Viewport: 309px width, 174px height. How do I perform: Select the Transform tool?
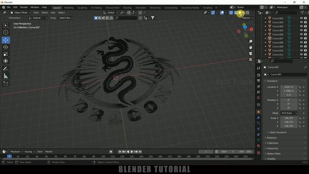coord(5,61)
